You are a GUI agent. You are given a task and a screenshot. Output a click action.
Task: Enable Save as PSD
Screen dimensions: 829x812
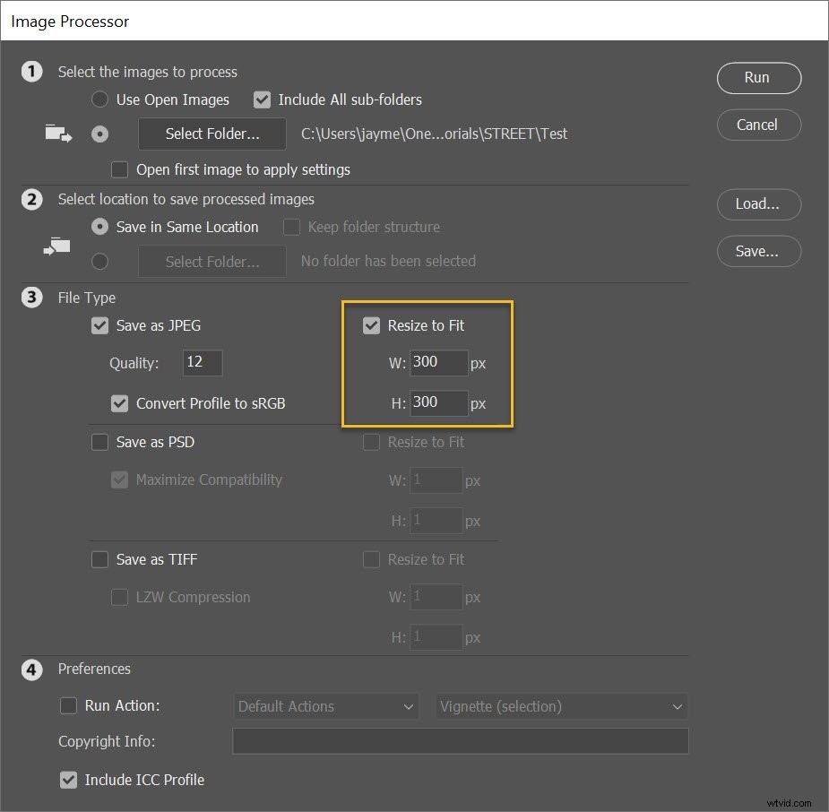coord(99,442)
